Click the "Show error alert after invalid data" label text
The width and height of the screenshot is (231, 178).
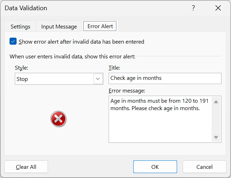(x=81, y=42)
